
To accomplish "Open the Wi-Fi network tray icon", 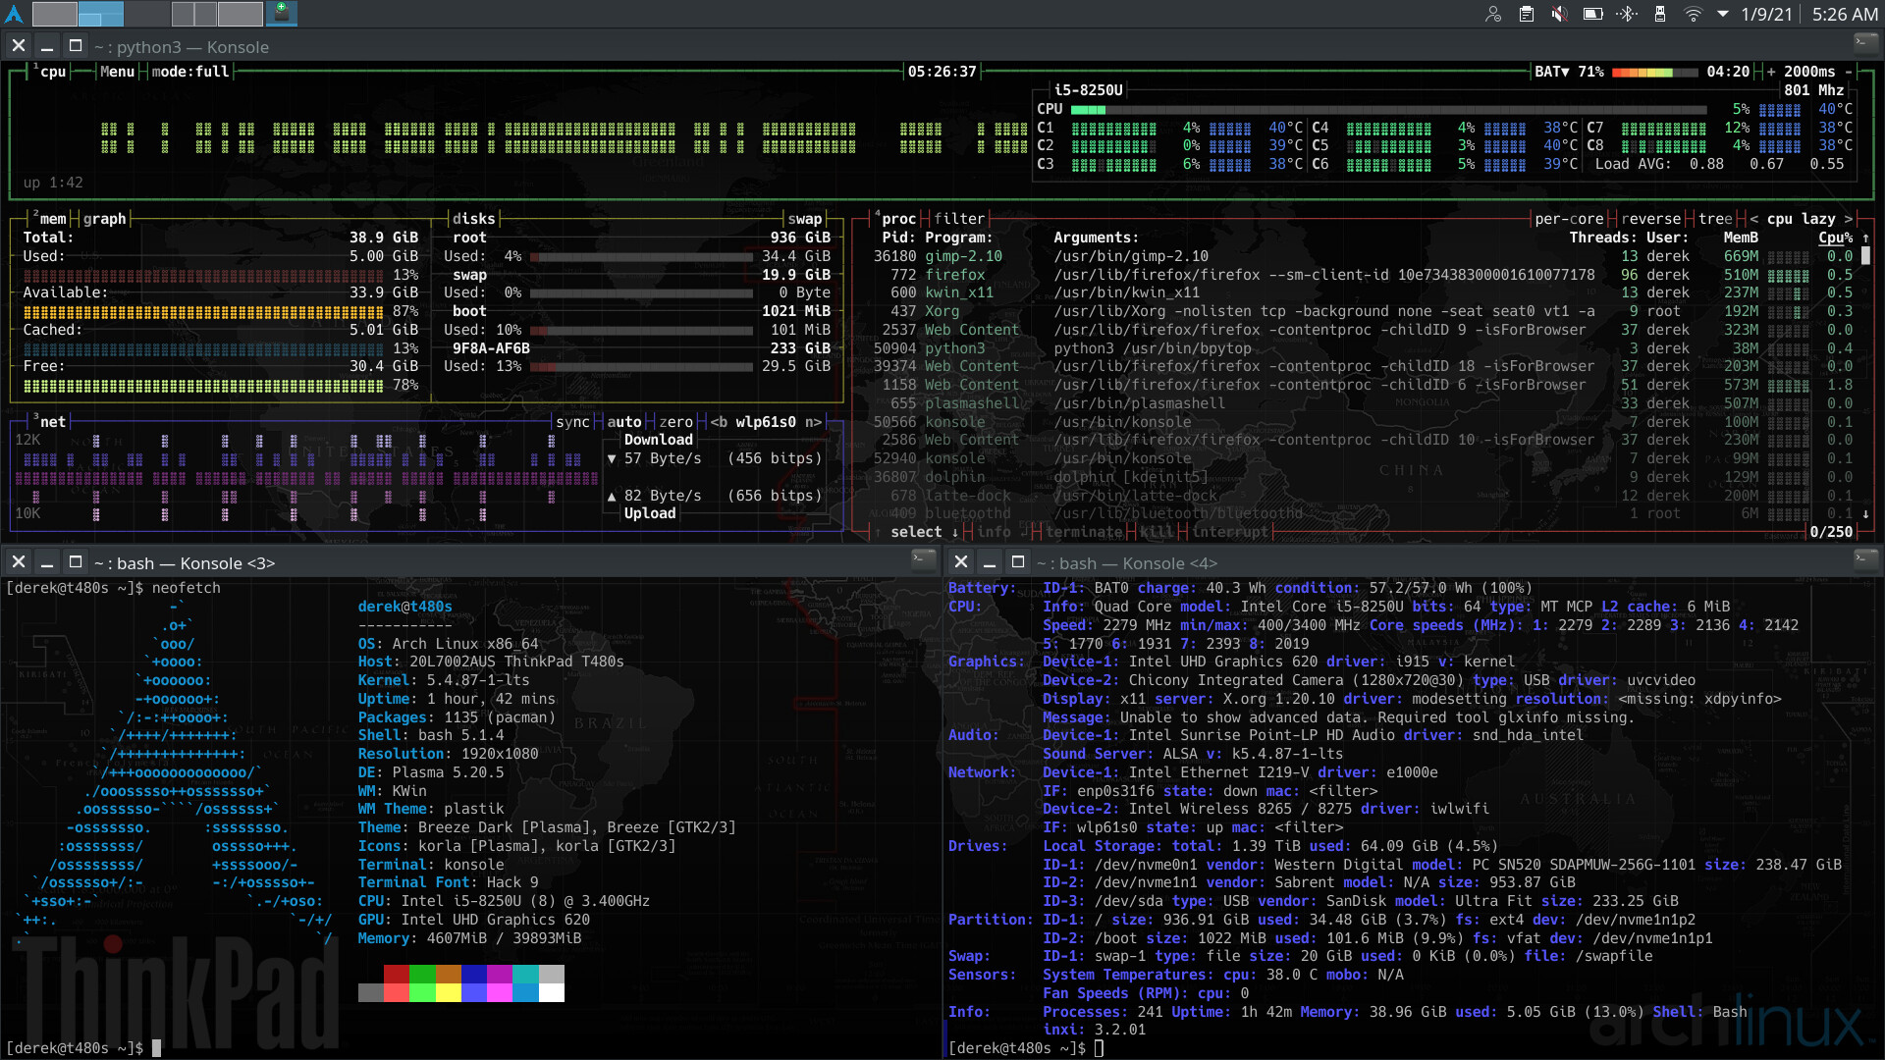I will 1693,14.
